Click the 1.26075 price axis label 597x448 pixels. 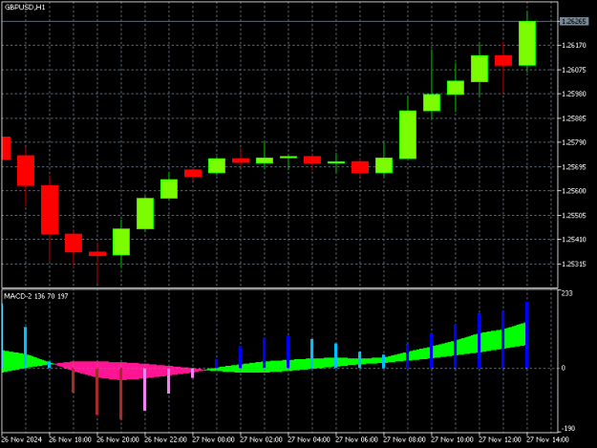(x=574, y=70)
